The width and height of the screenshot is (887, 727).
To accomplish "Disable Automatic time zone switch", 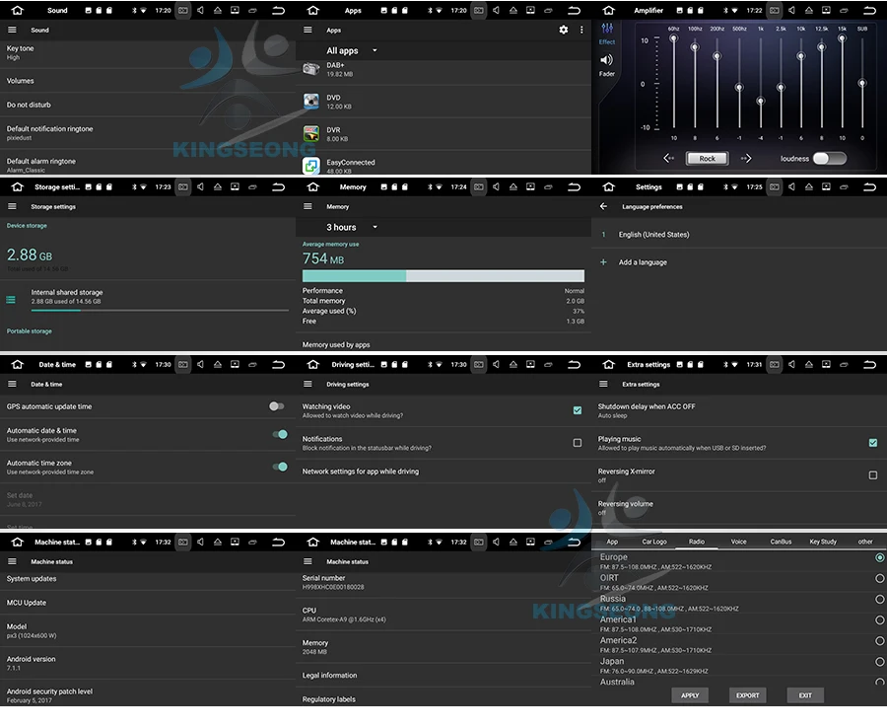I will tap(280, 467).
